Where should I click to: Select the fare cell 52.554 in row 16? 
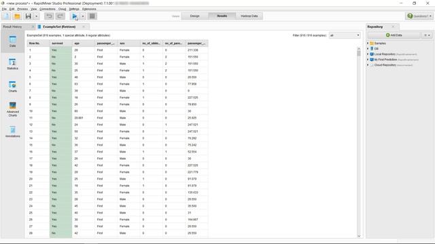[196, 152]
